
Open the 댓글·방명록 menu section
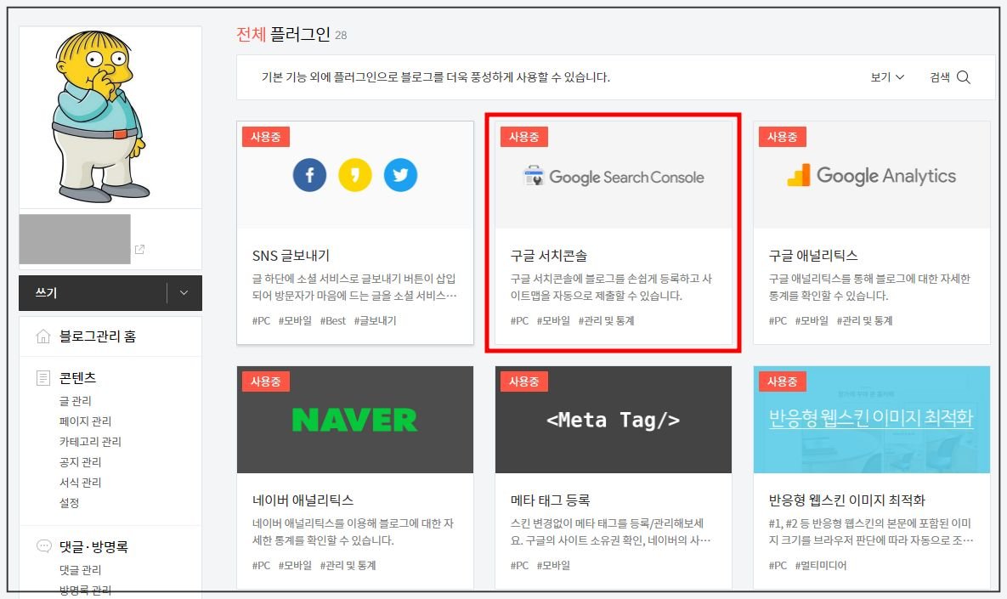(93, 546)
